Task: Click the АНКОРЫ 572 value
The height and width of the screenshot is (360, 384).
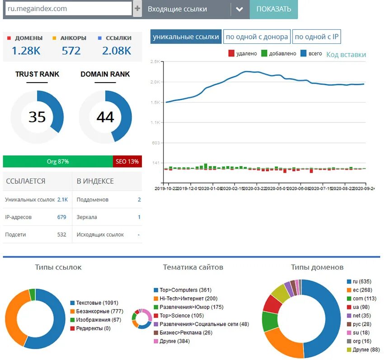Action: click(x=71, y=51)
